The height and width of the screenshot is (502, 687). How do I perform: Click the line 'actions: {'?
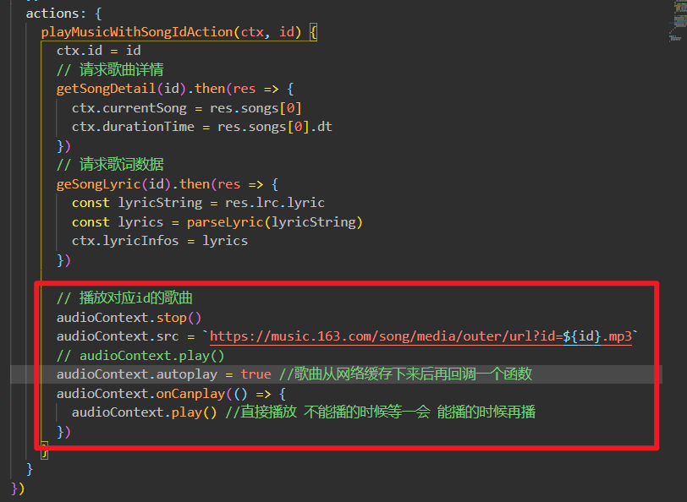coord(63,14)
